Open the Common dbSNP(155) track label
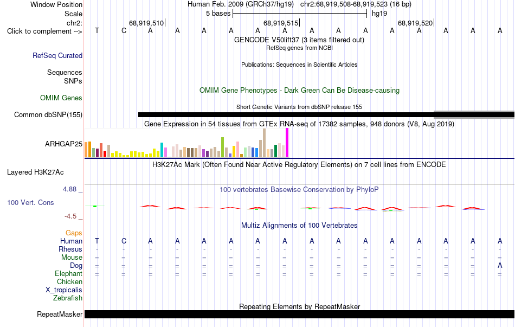The height and width of the screenshot is (327, 515). 48,115
